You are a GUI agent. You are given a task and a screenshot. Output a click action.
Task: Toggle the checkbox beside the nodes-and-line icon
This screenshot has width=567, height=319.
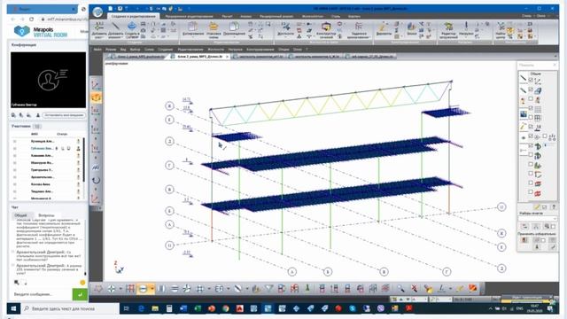point(531,80)
